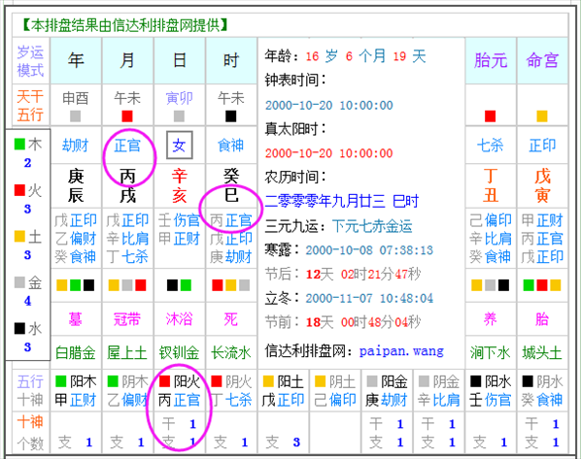581x459 pixels.
Task: Click the 阴水 癸食神 cell
Action: 542,390
